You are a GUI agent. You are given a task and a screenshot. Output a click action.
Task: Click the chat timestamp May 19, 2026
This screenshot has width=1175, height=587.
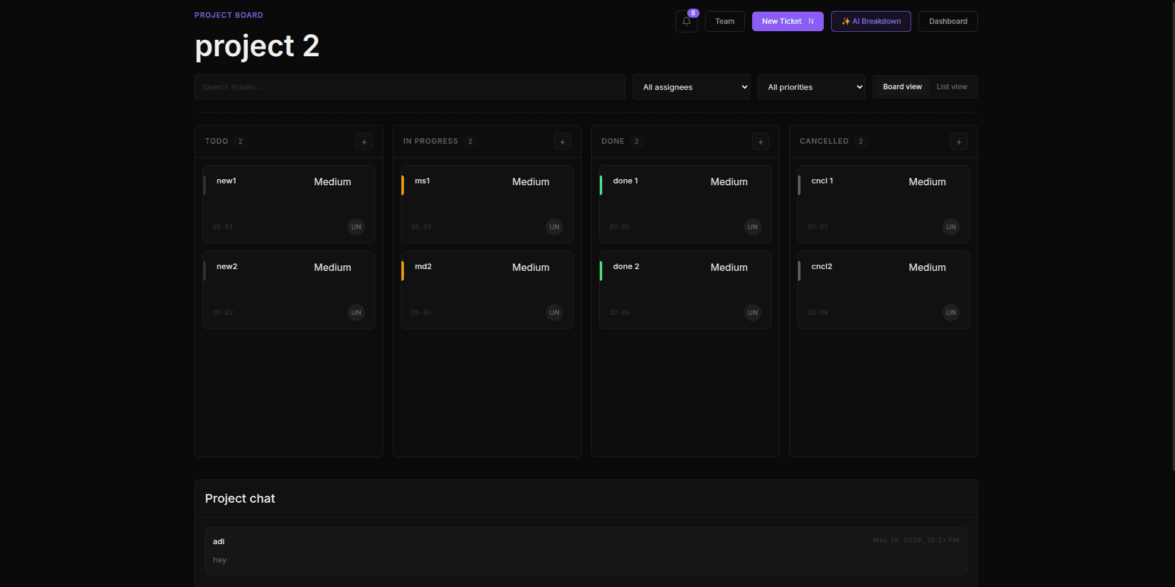pos(916,540)
